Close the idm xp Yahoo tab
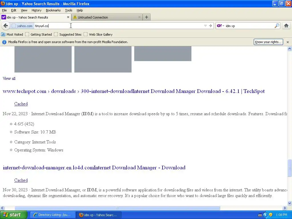 pos(68,17)
